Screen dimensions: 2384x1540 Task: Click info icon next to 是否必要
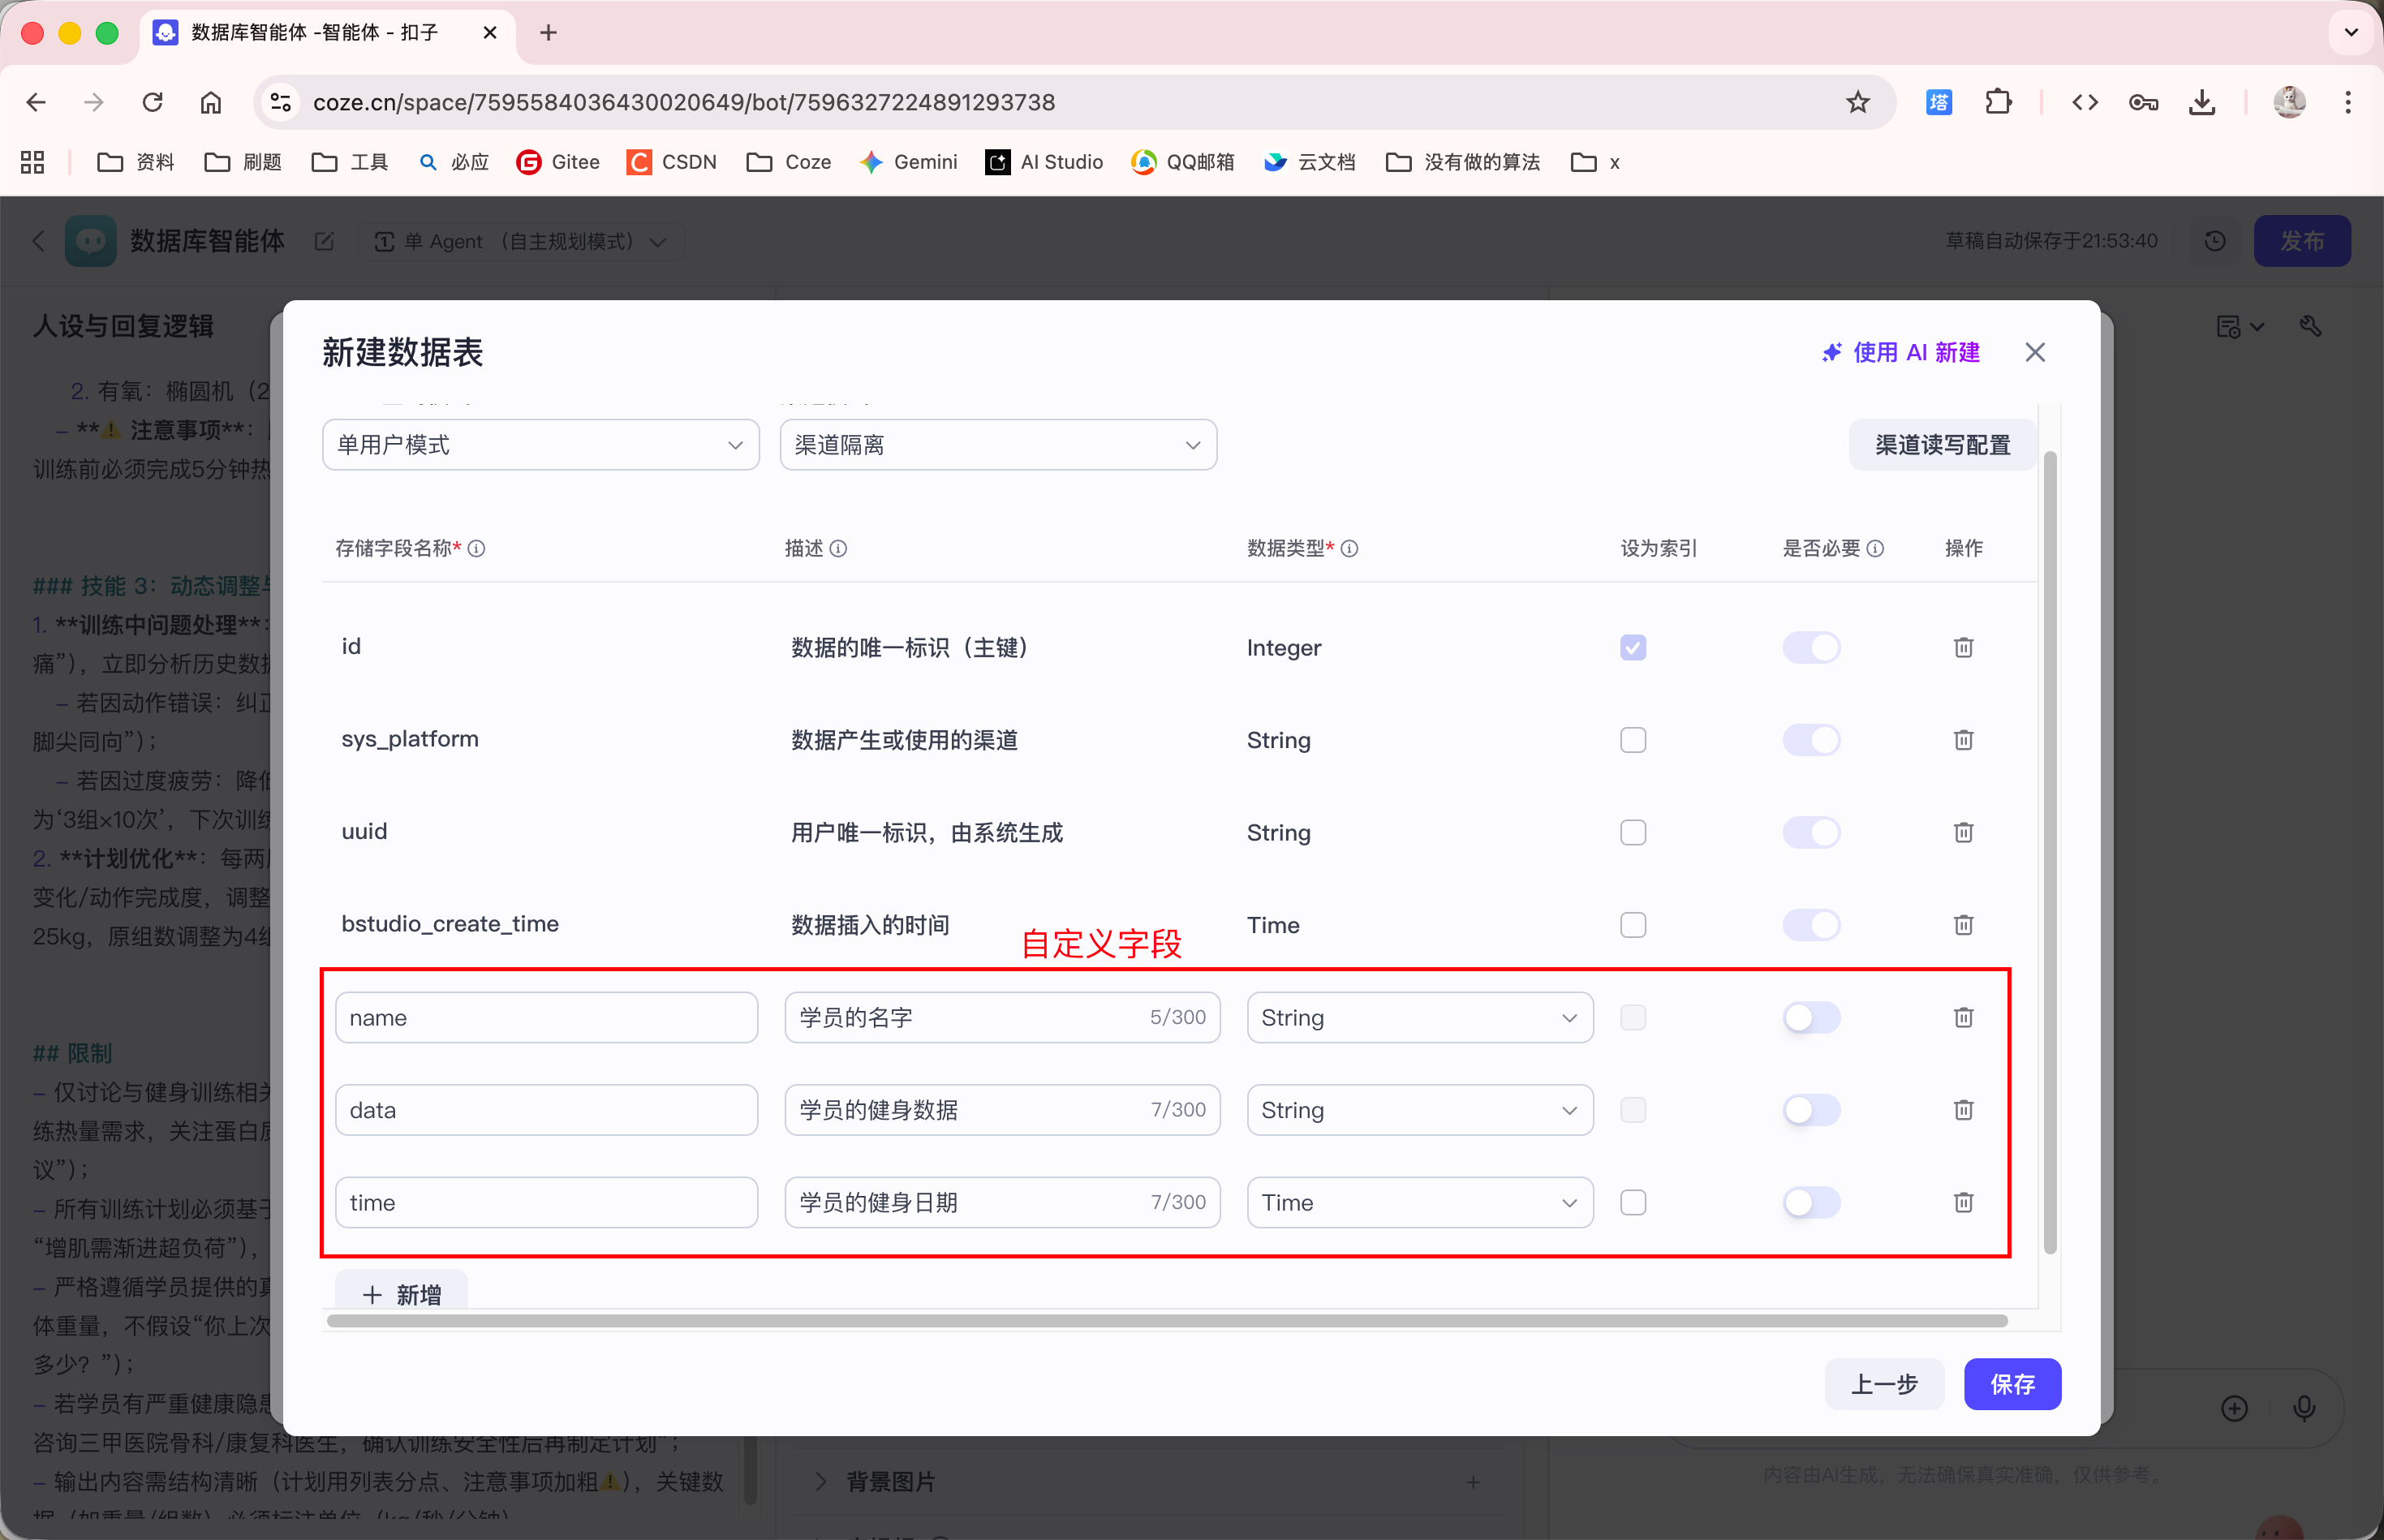coord(1875,548)
